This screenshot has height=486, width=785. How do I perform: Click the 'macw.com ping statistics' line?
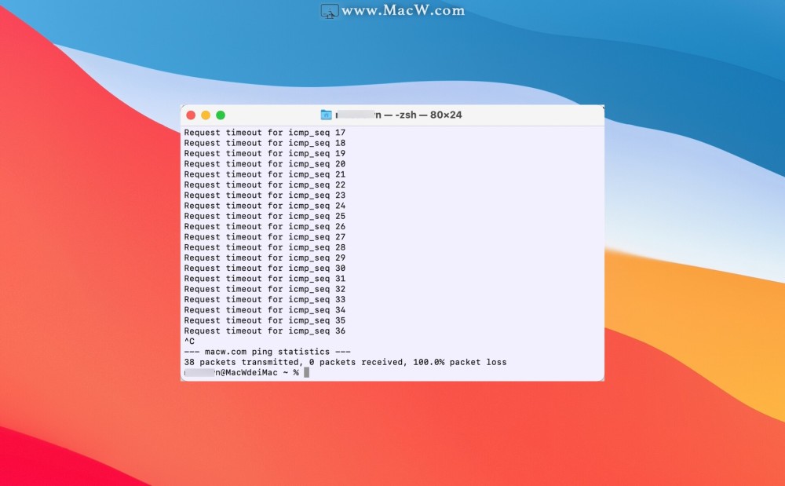268,352
